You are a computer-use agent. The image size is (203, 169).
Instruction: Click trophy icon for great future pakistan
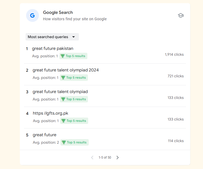[63, 56]
